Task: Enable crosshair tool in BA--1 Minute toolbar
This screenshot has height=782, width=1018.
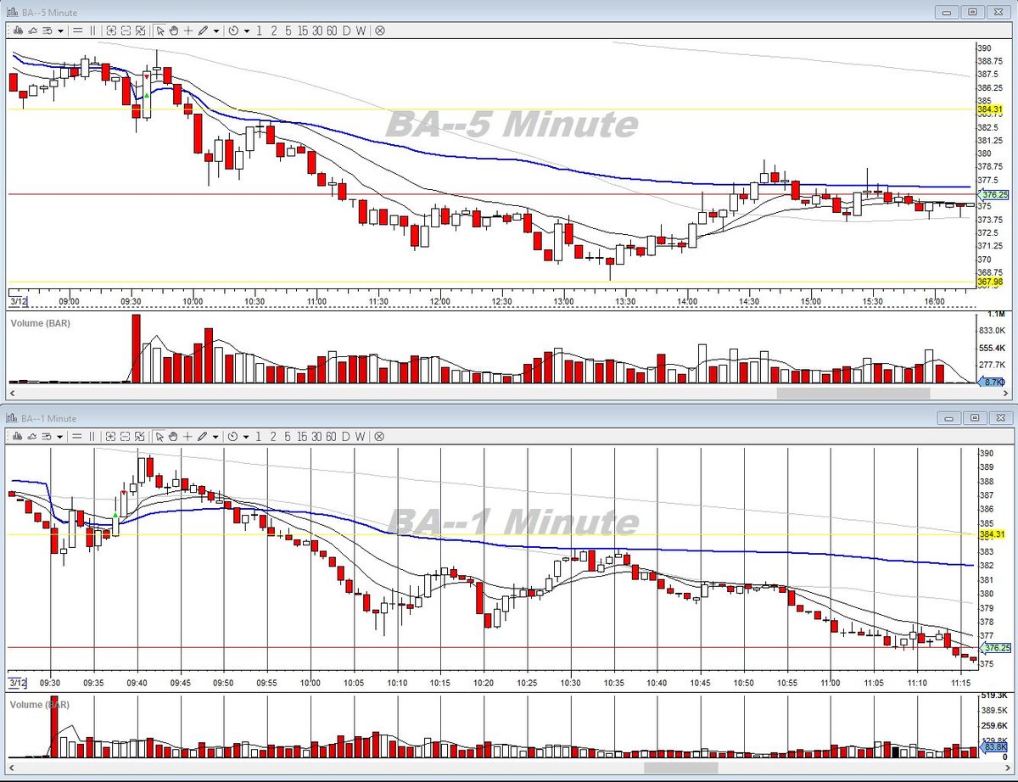Action: point(188,436)
